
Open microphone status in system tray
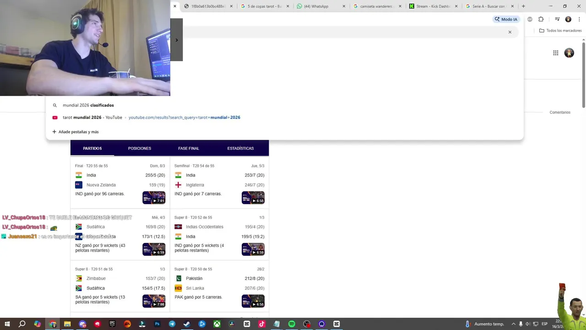click(x=521, y=324)
